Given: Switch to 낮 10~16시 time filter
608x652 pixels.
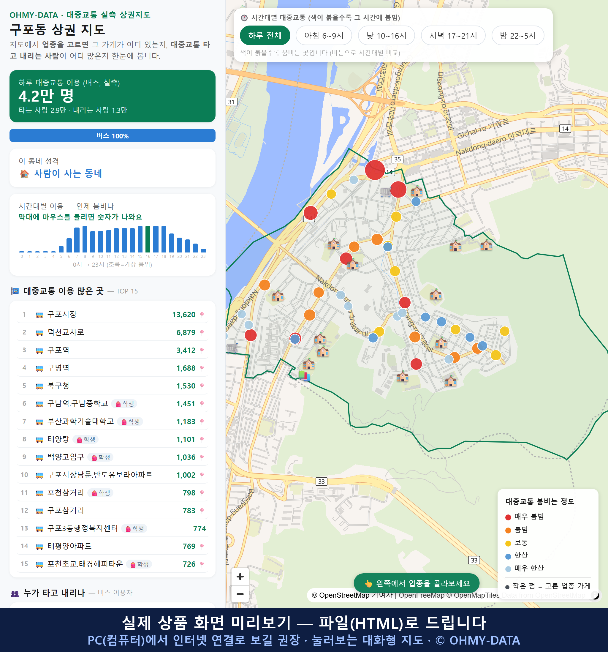Looking at the screenshot, I should (386, 35).
